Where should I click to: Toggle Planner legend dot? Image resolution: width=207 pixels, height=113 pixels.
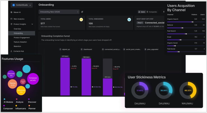pos(29,106)
